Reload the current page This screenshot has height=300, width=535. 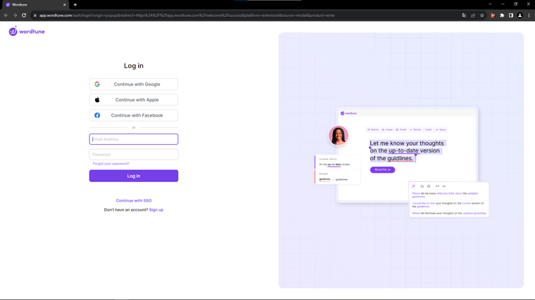pyautogui.click(x=24, y=15)
